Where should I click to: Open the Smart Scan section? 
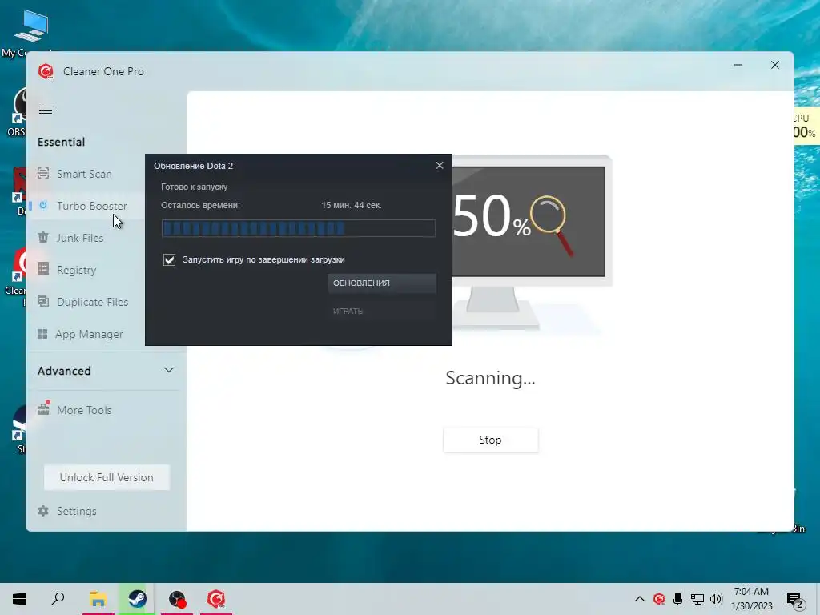pos(84,174)
